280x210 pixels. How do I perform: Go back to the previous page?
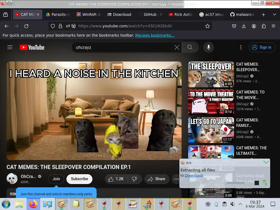pos(7,26)
